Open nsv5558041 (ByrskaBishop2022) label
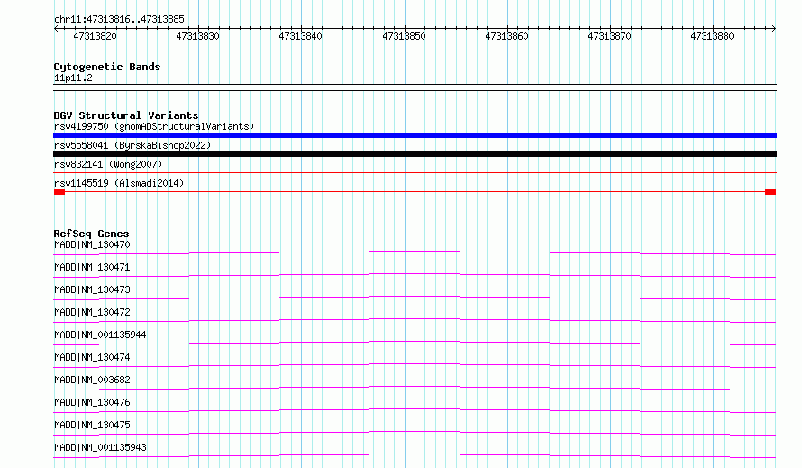Screen dimensions: 802x468 (132, 145)
